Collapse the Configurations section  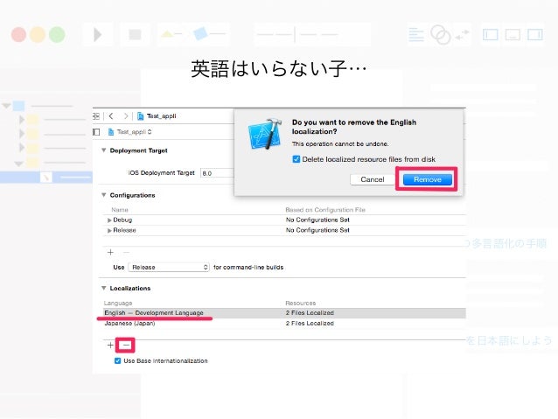[x=103, y=195]
